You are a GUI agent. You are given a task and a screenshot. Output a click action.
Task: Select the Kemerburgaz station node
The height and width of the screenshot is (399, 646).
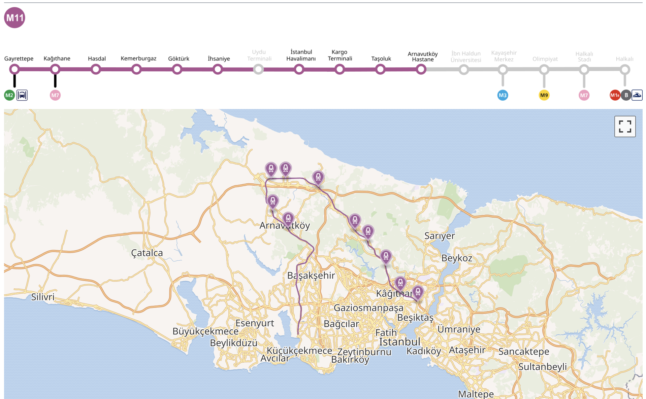tap(136, 70)
